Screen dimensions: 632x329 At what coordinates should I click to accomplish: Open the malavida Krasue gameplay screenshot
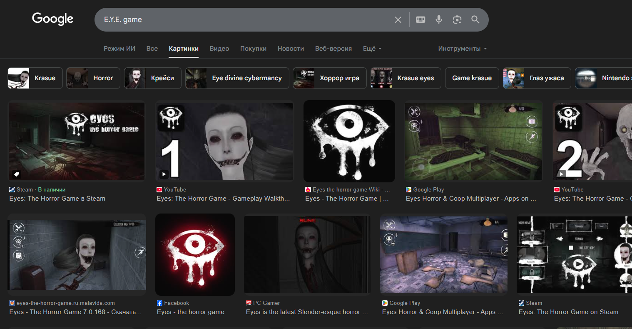(77, 255)
